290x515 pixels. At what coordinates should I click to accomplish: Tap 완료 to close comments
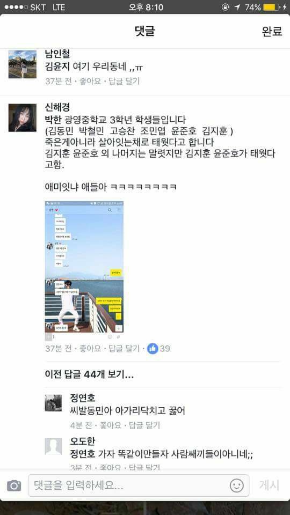[272, 31]
